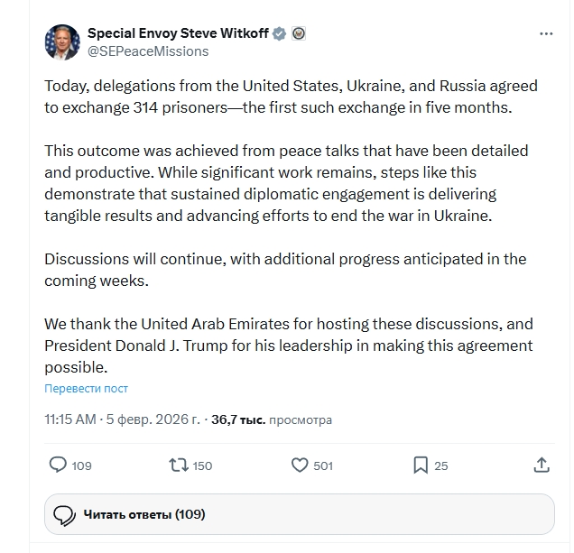Open the @SEPeaceMissions handle link
The width and height of the screenshot is (574, 553).
[148, 51]
